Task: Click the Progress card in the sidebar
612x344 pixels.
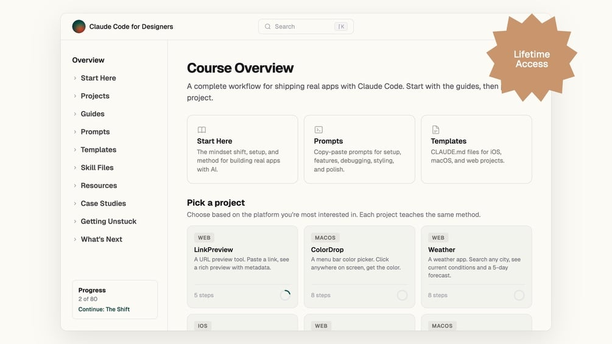Action: [x=114, y=300]
